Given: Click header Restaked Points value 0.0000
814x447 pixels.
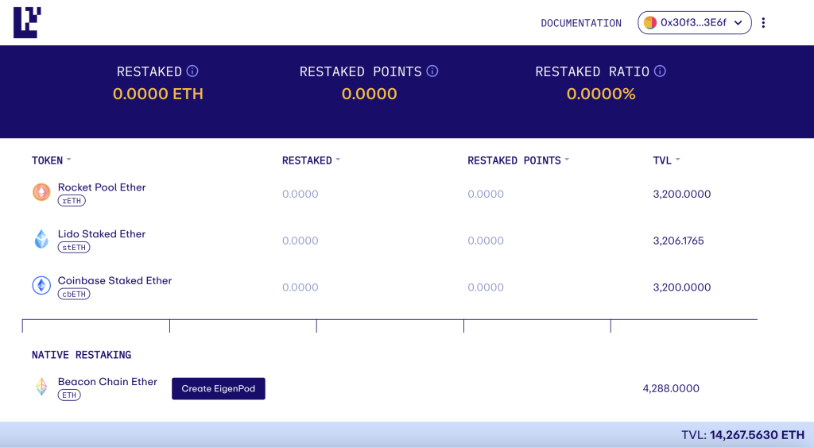Looking at the screenshot, I should click(x=369, y=94).
